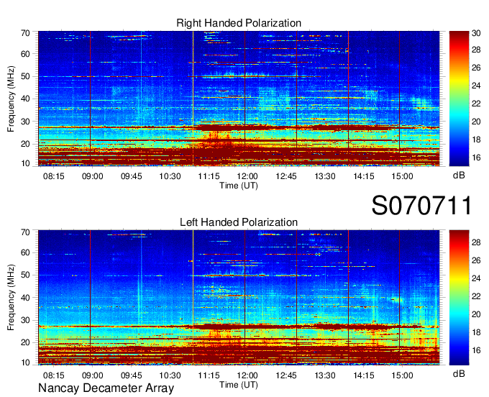The height and width of the screenshot is (397, 489).
Task: Click the top spectrogram's 'Time (UT)' axis label
Action: point(239,186)
